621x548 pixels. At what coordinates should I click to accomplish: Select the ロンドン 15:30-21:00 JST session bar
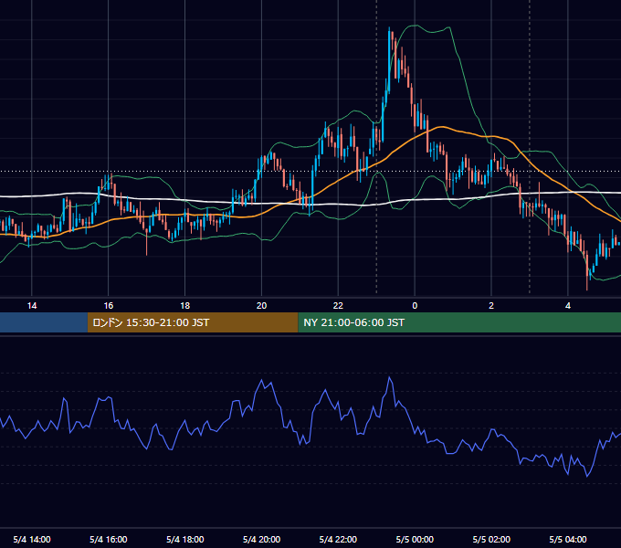pyautogui.click(x=193, y=322)
